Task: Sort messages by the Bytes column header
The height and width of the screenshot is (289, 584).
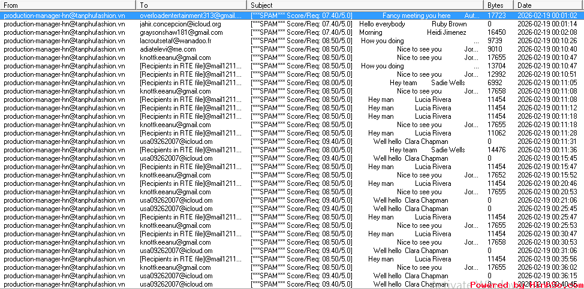Action: pos(498,5)
